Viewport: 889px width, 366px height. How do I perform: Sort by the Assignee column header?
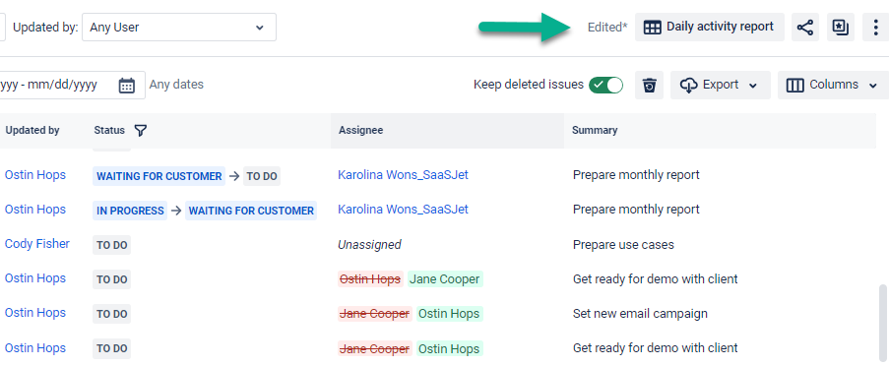click(360, 130)
